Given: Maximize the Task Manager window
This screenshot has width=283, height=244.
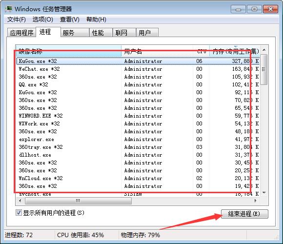Looking at the screenshot, I should 254,9.
